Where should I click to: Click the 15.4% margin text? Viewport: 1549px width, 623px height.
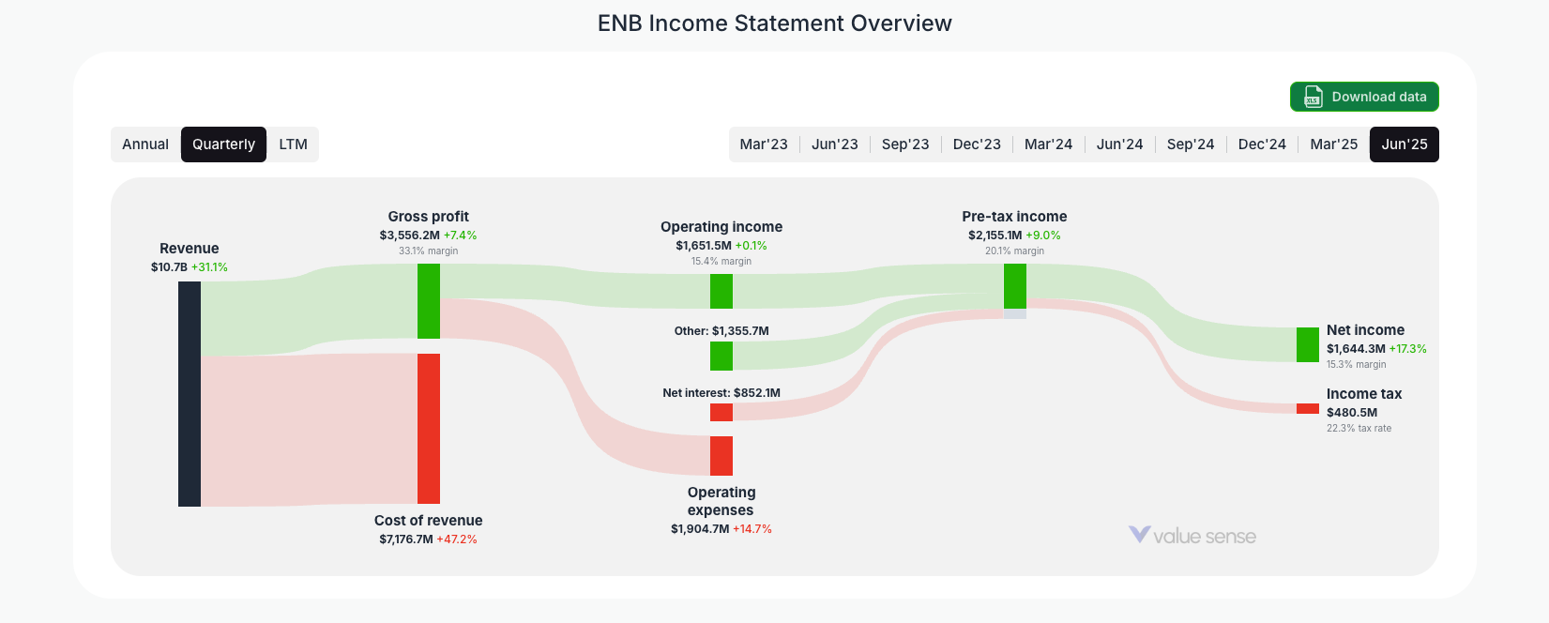[x=721, y=261]
